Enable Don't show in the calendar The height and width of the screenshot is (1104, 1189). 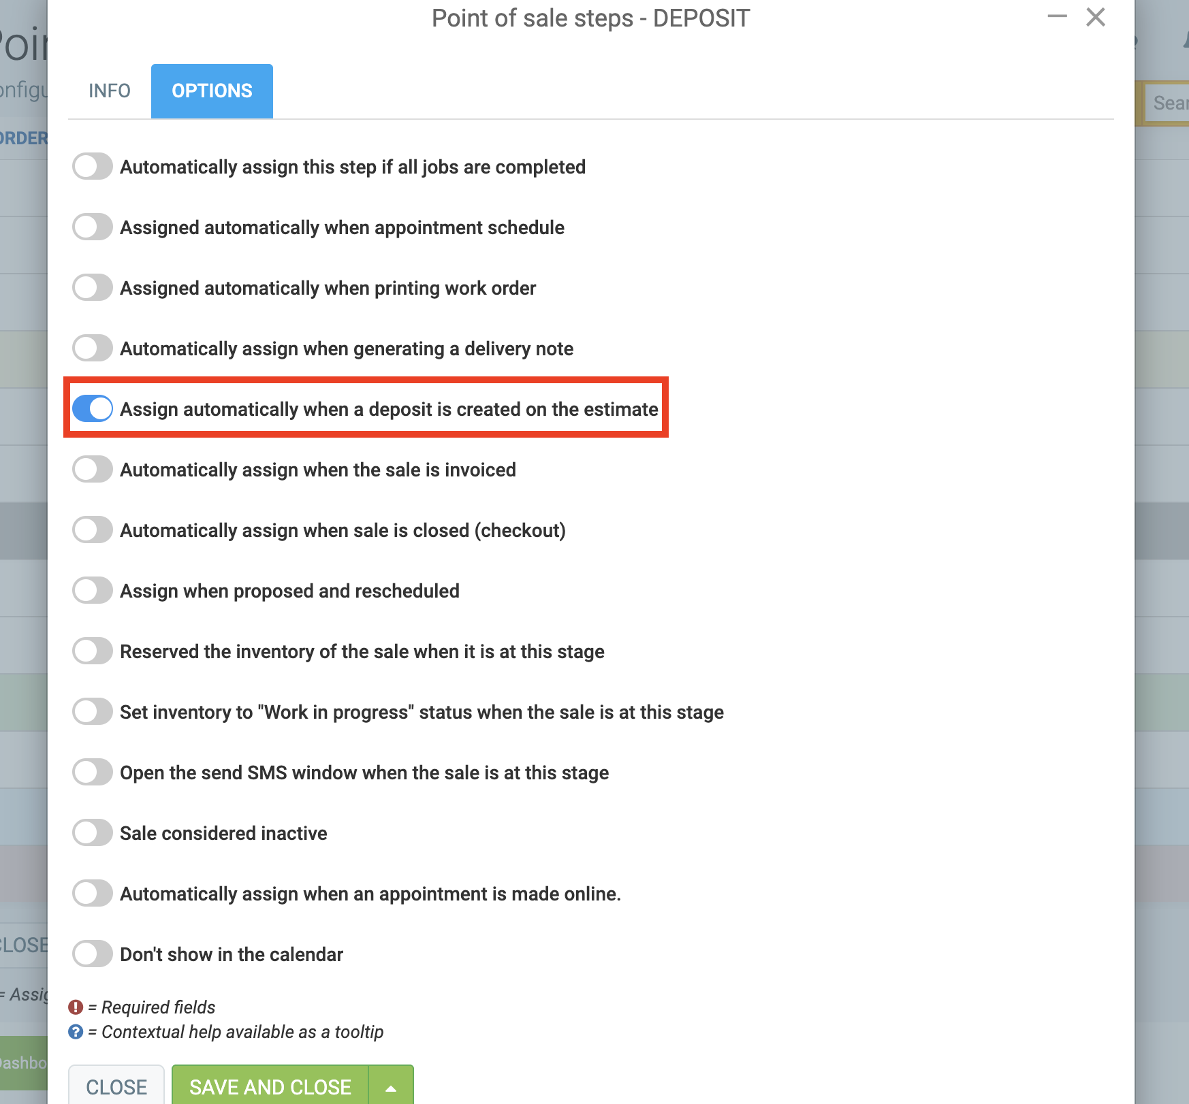pyautogui.click(x=93, y=954)
